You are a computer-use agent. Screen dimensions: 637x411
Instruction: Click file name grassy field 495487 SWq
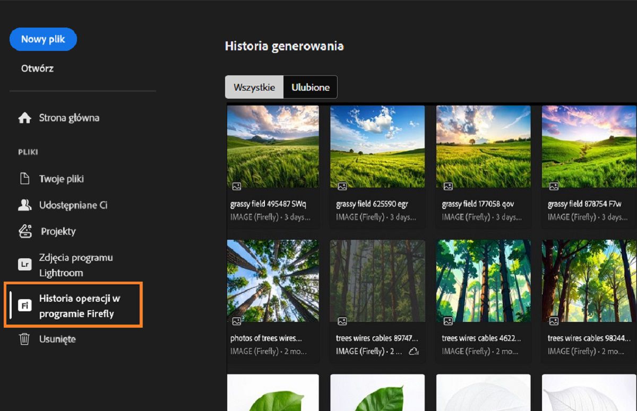pyautogui.click(x=268, y=204)
